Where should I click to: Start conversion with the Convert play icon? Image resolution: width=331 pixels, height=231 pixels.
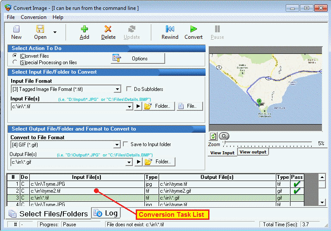pyautogui.click(x=194, y=29)
